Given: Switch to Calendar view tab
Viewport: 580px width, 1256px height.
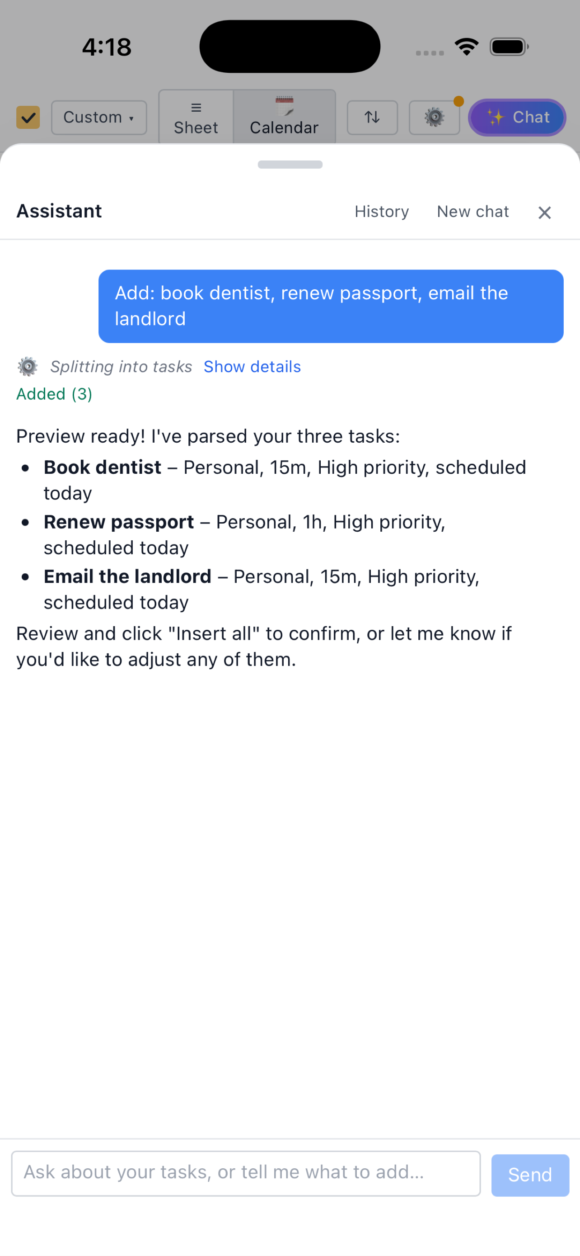Looking at the screenshot, I should [x=285, y=118].
